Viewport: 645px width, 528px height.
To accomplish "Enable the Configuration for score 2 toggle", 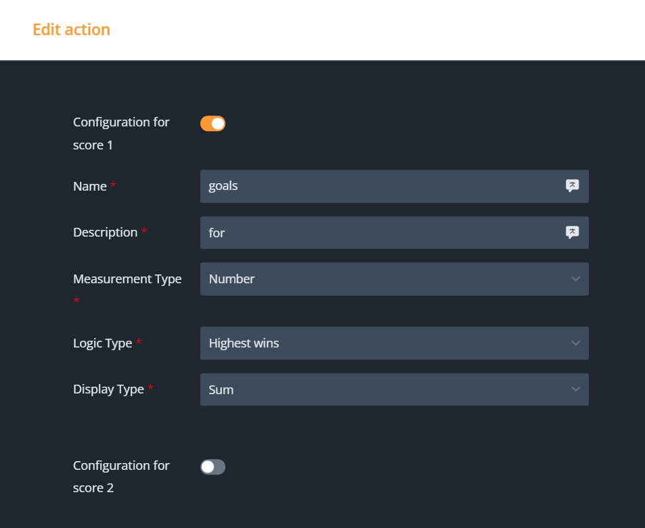I will tap(213, 467).
